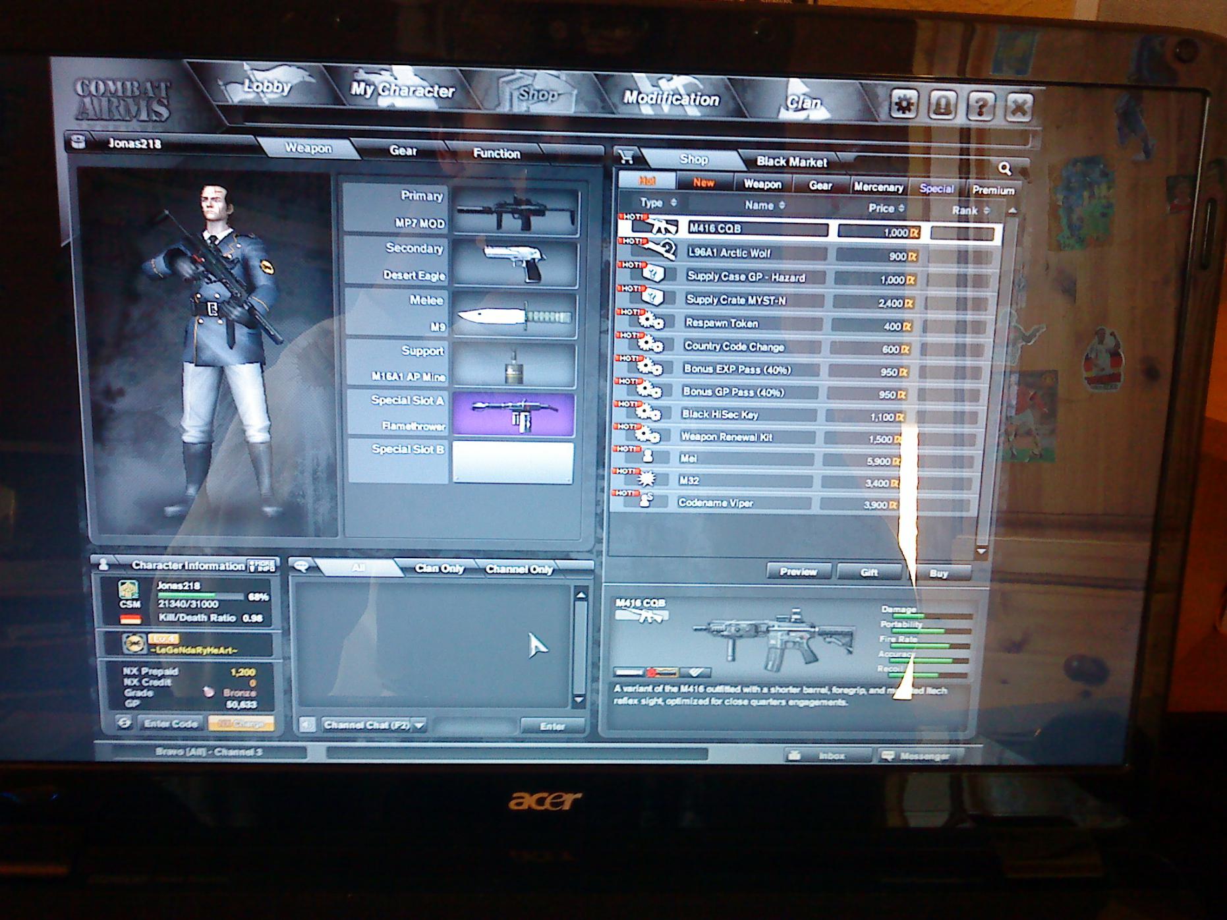The height and width of the screenshot is (920, 1227).
Task: Click the shop search magnifier icon
Action: coord(1004,169)
